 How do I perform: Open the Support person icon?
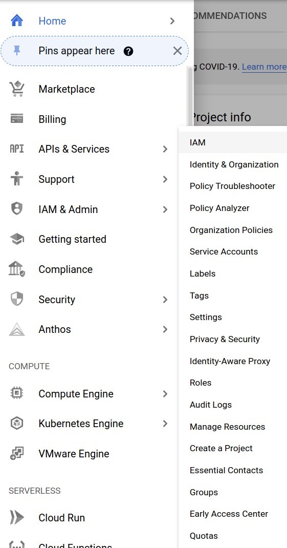point(17,179)
